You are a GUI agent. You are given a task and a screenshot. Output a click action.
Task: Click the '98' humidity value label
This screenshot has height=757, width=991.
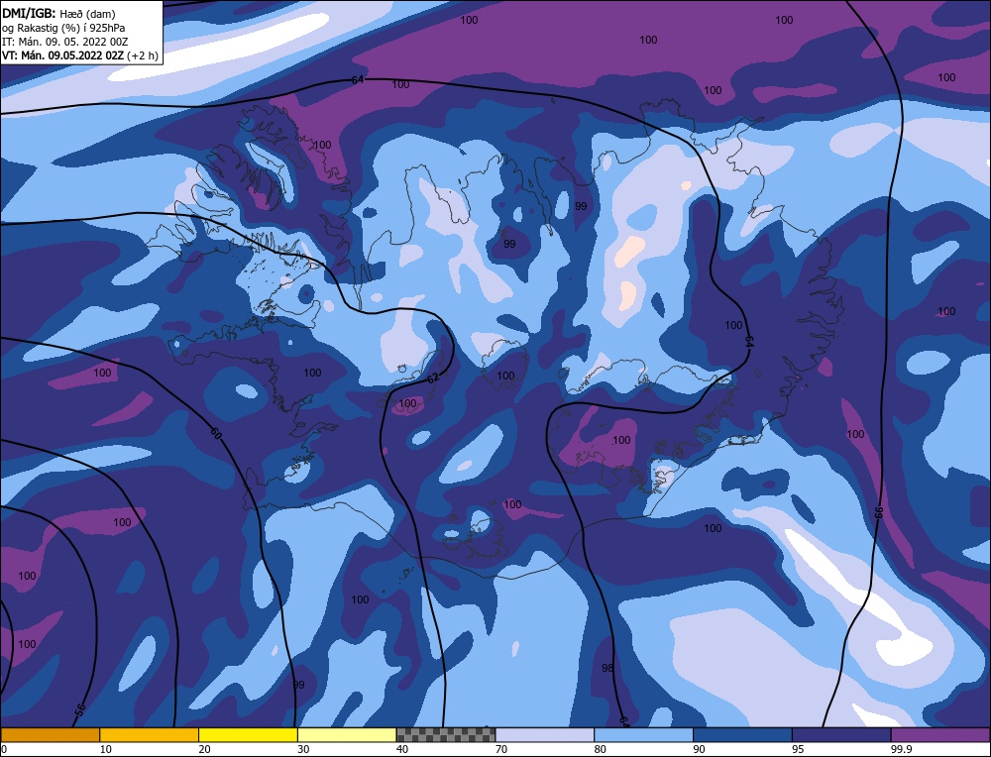(x=607, y=668)
